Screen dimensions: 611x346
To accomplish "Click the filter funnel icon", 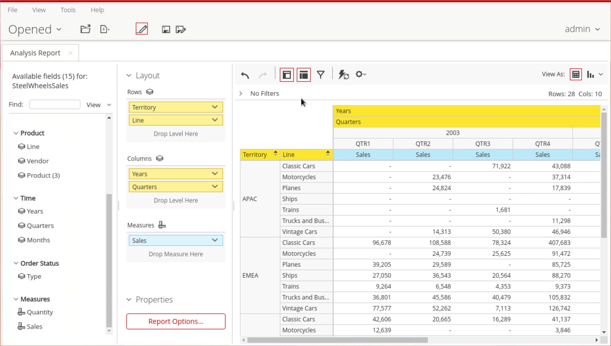I will pos(321,75).
